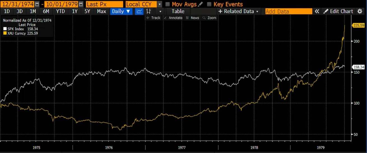Image resolution: width=367 pixels, height=153 pixels.
Task: Select the YTD range tab
Action: point(60,11)
